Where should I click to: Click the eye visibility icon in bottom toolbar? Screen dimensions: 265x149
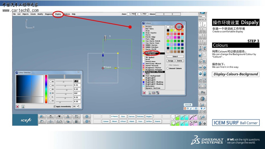click(59, 116)
